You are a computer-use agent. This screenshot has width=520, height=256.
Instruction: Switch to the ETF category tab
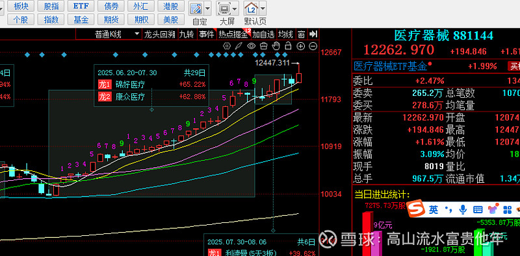(81, 6)
